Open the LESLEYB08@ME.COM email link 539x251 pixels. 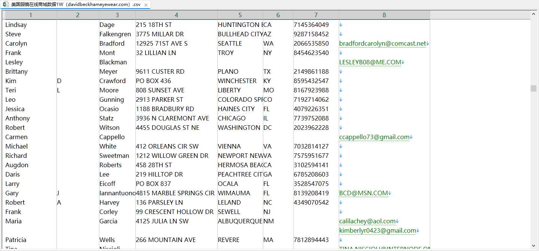pyautogui.click(x=370, y=62)
